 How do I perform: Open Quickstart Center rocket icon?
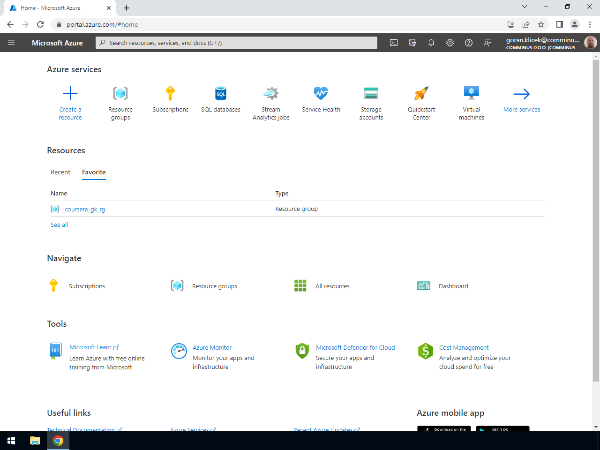[x=421, y=93]
